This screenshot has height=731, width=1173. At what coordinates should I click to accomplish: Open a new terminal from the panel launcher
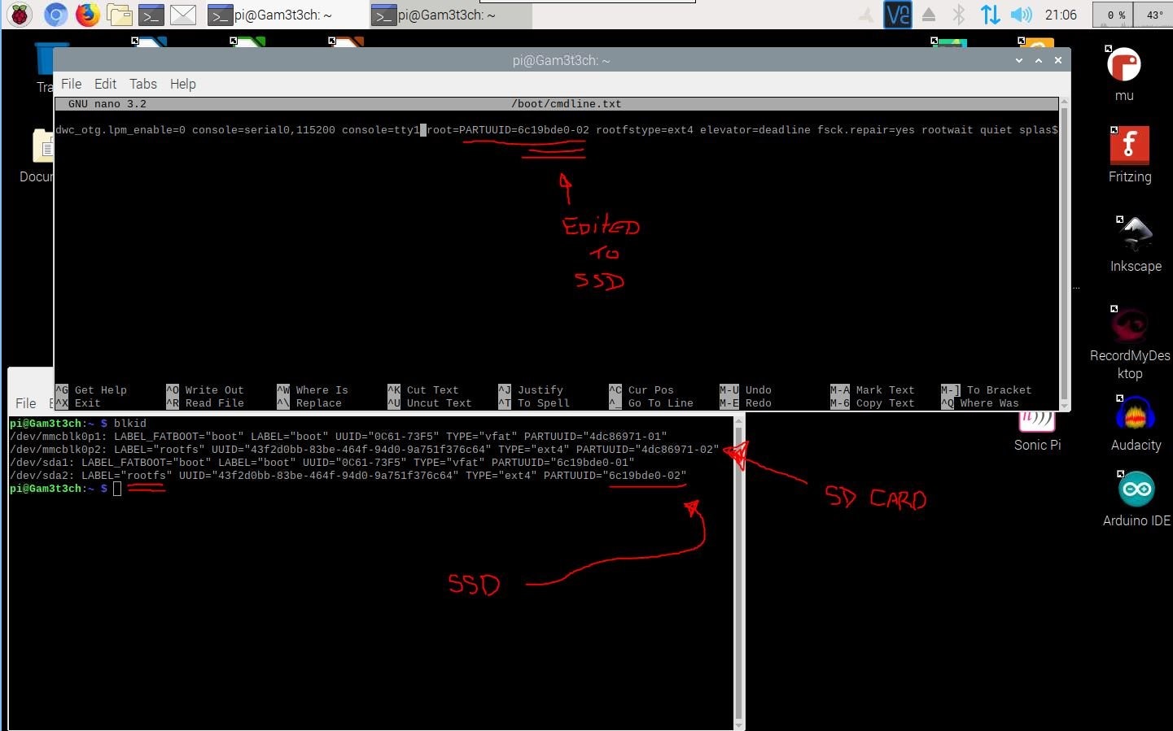click(151, 14)
